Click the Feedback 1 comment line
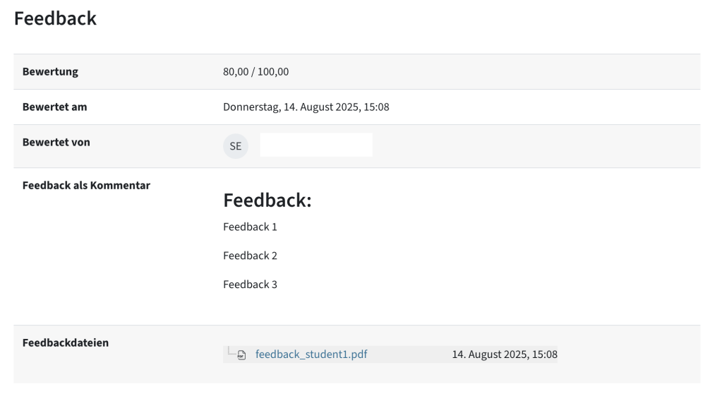 250,227
